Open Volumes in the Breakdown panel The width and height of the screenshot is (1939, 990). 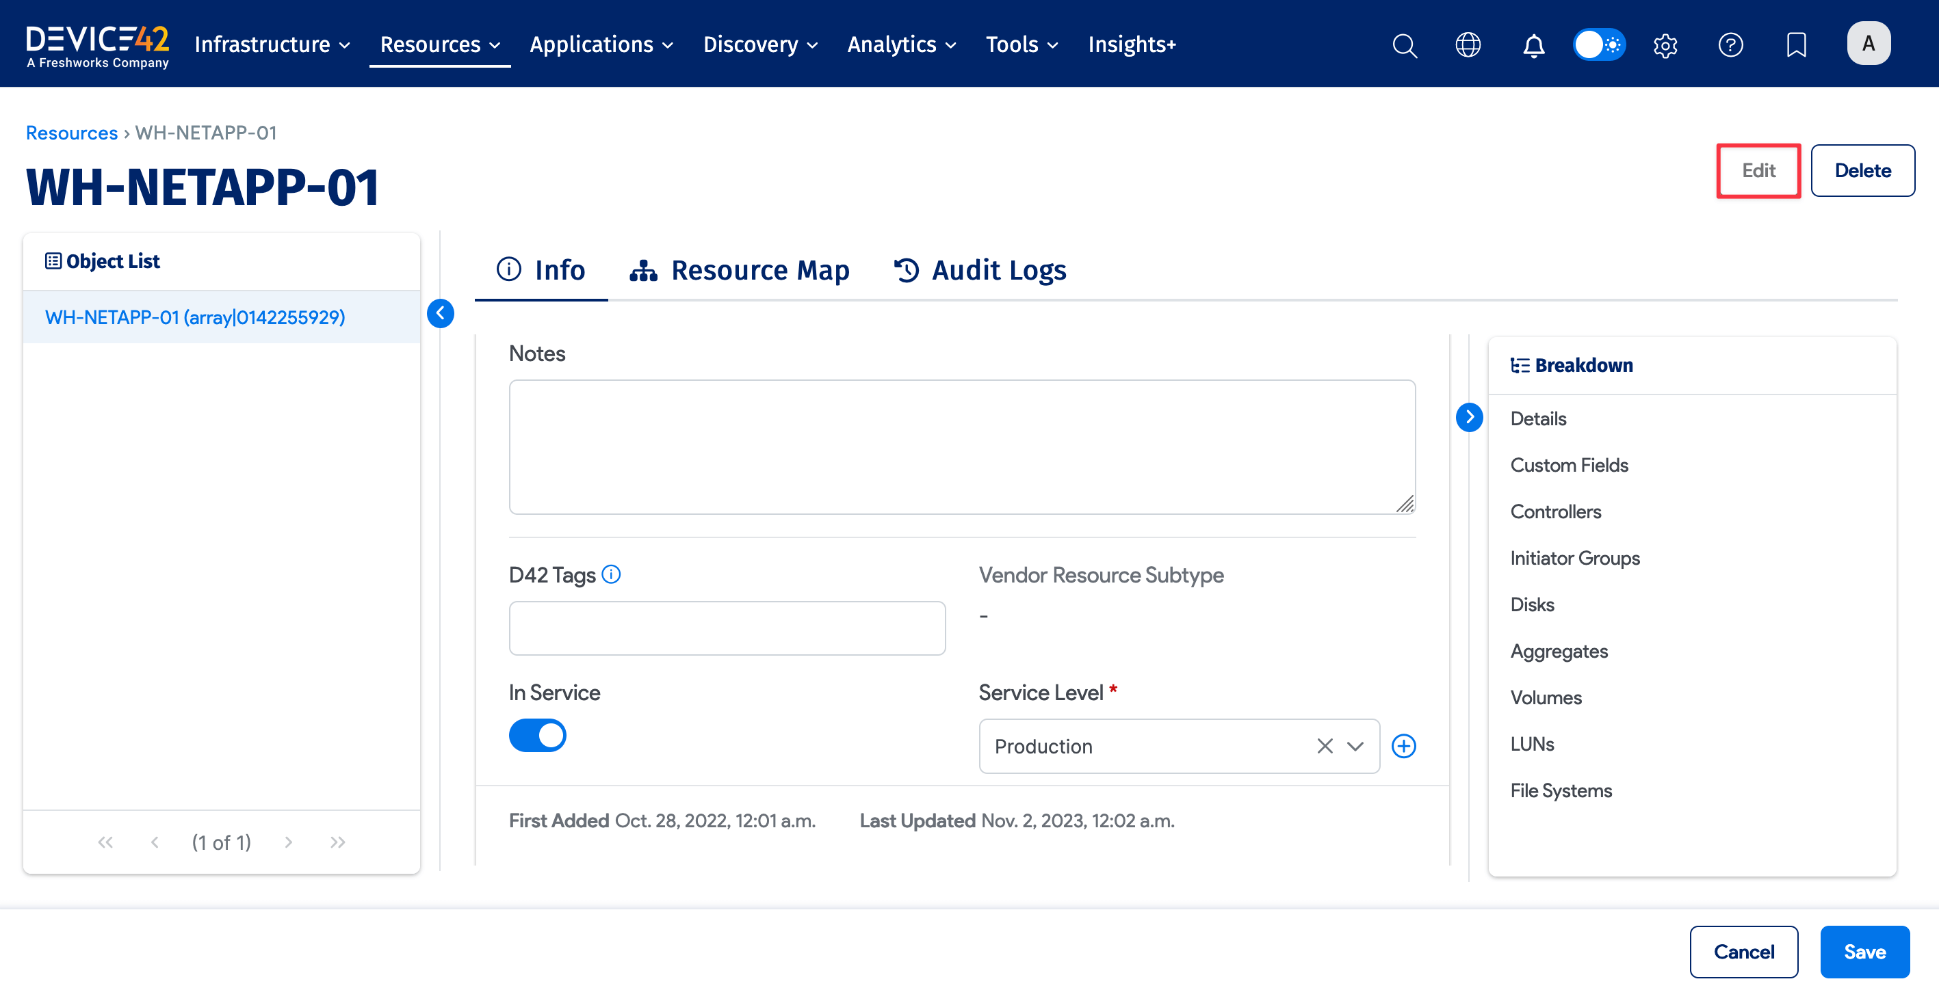1546,697
